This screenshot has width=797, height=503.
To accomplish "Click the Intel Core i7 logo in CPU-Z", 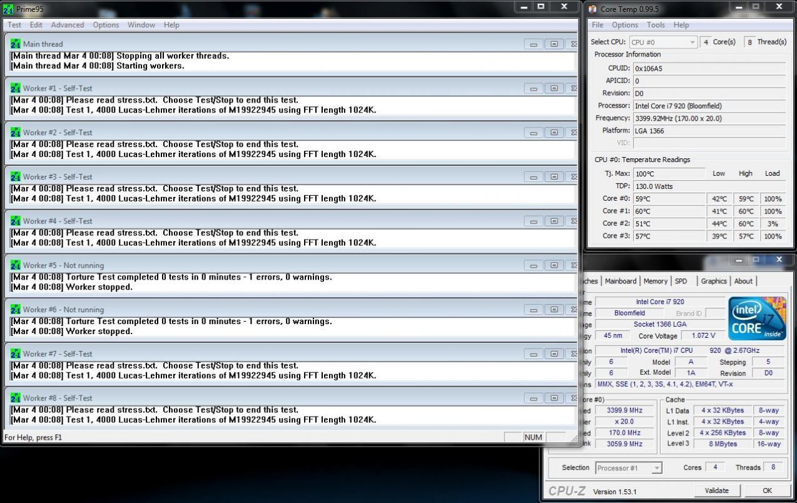I will [x=757, y=318].
